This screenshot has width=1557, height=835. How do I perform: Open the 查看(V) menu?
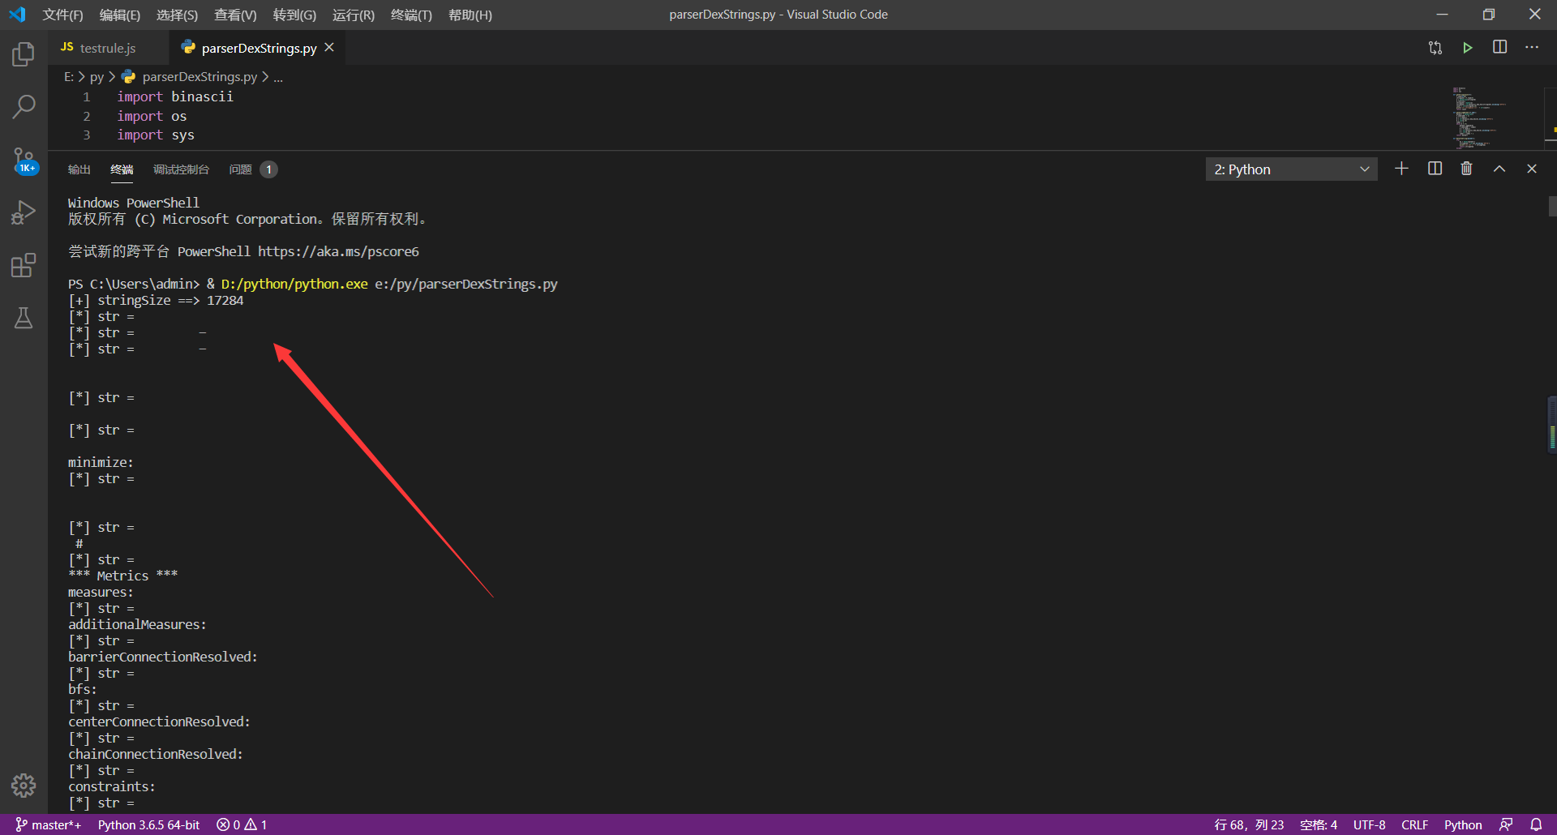(x=235, y=15)
